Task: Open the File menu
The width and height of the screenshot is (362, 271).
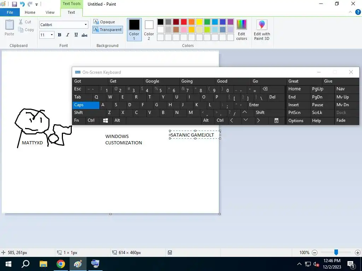Action: (10, 12)
